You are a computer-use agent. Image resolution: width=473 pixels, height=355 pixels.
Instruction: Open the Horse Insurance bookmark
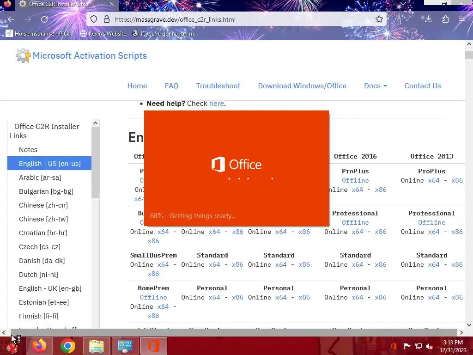(40, 33)
